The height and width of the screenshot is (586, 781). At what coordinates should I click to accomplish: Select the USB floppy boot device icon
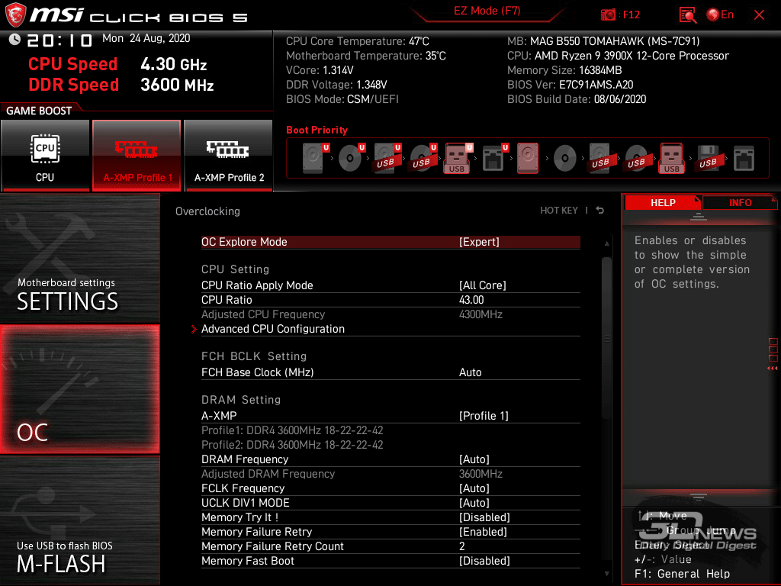(x=709, y=158)
